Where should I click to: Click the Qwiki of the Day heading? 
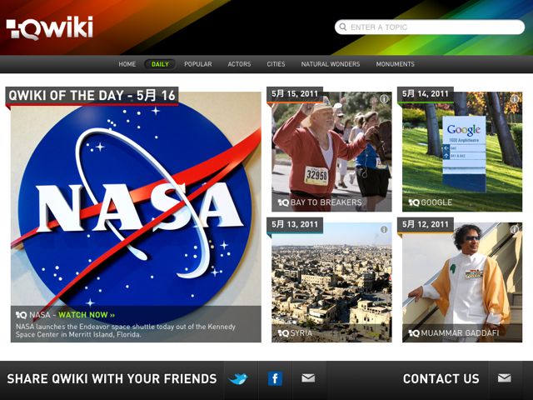92,95
